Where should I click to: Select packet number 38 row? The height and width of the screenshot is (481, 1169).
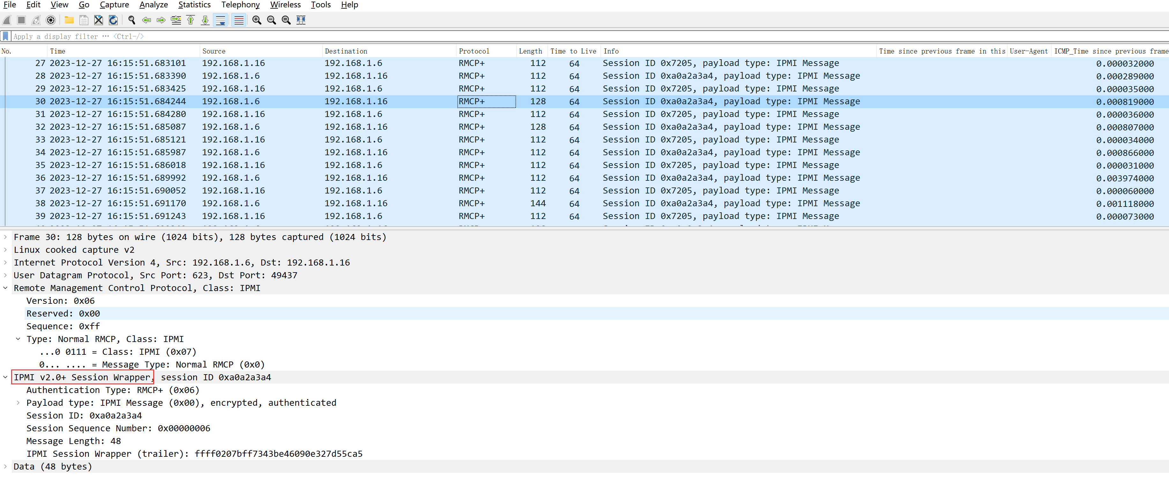[x=318, y=204]
